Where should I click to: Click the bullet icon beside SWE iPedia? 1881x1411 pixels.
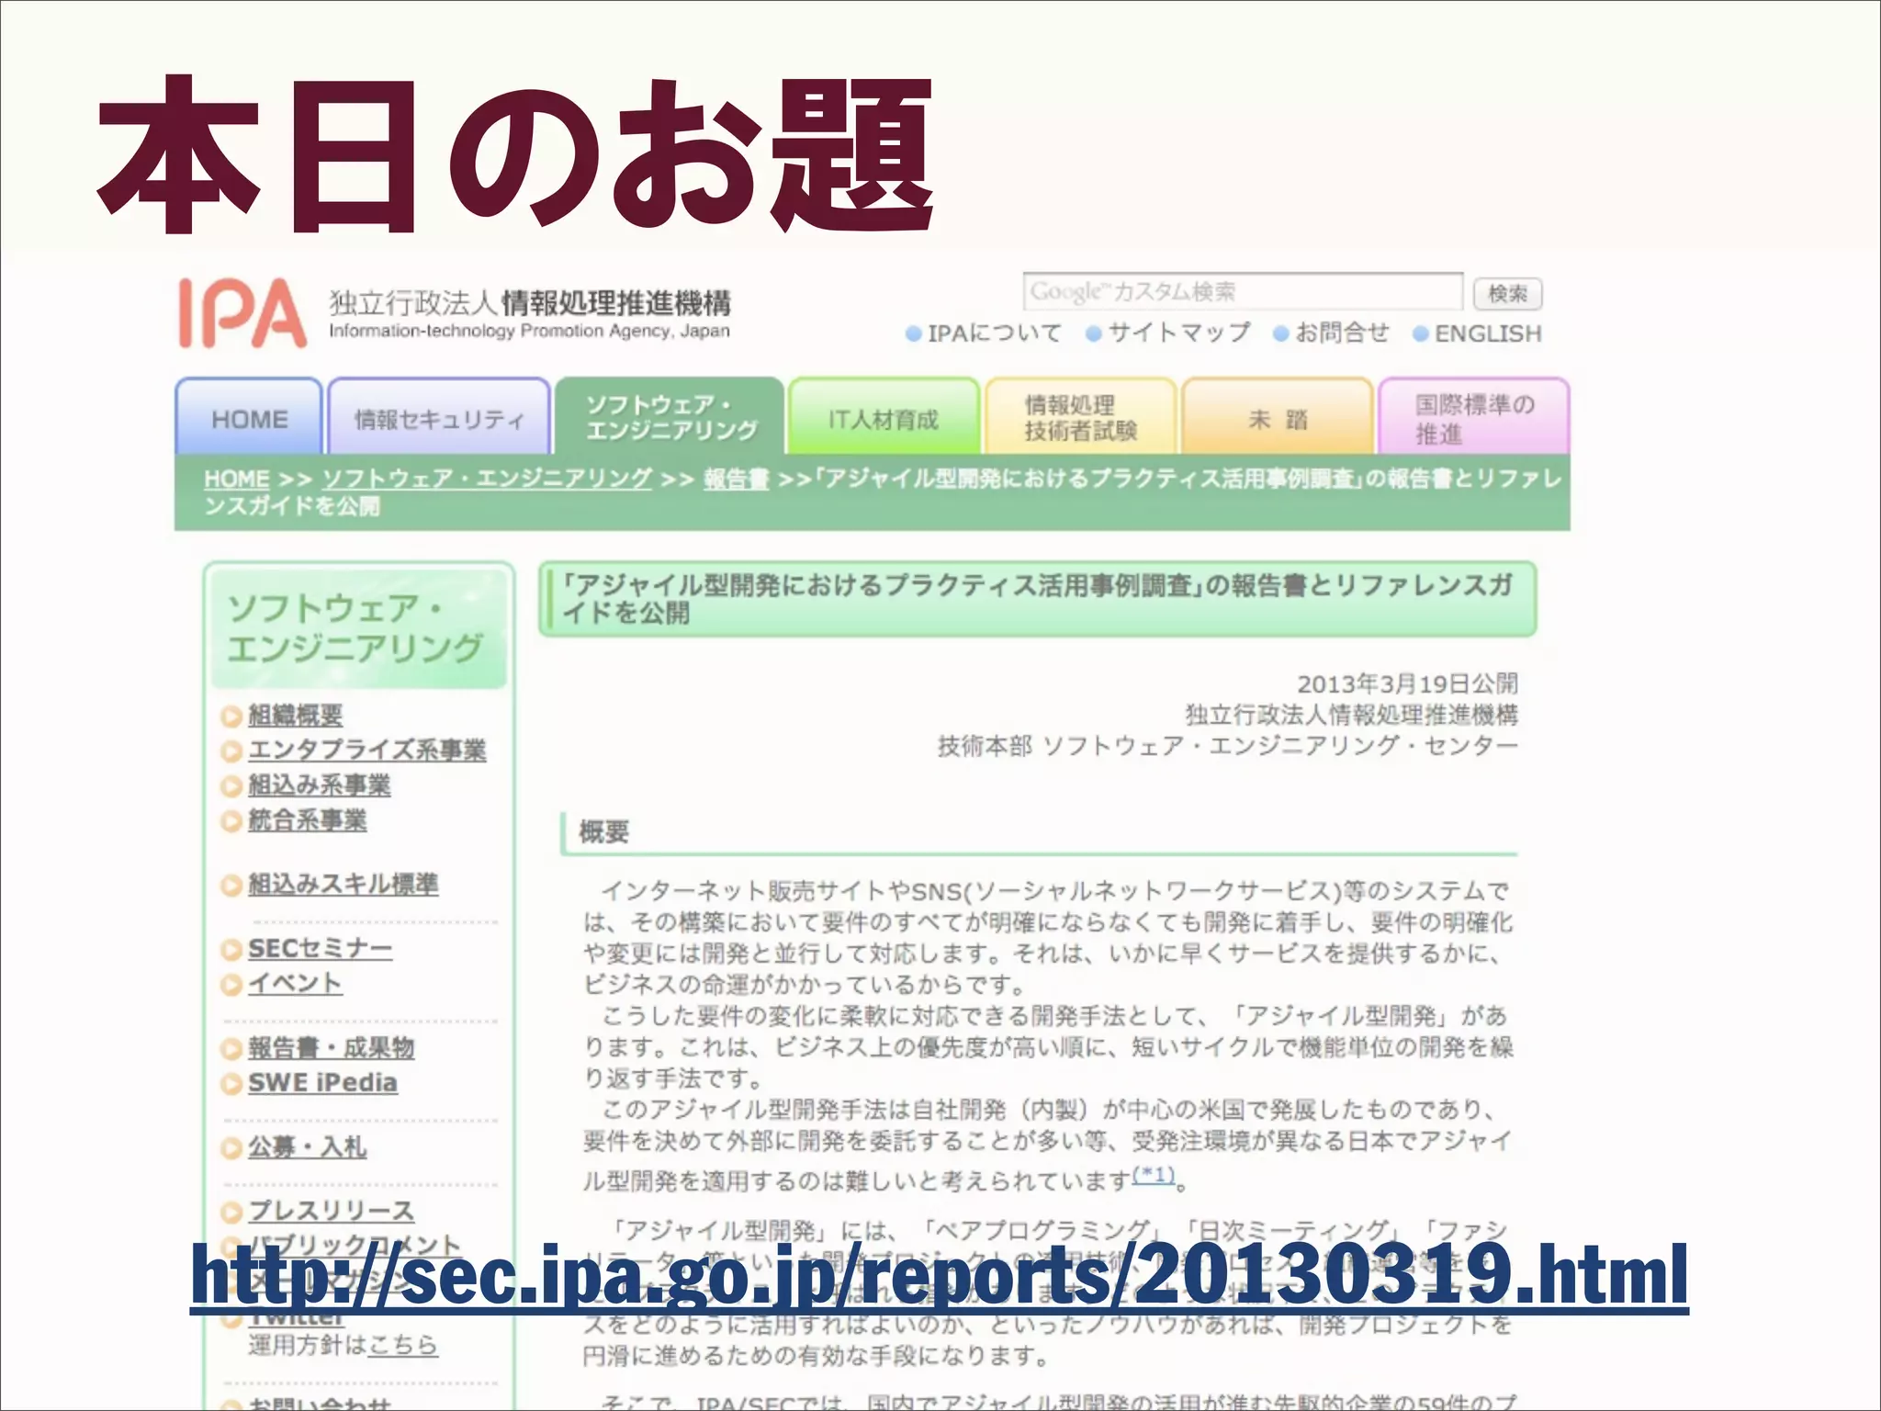point(231,1084)
